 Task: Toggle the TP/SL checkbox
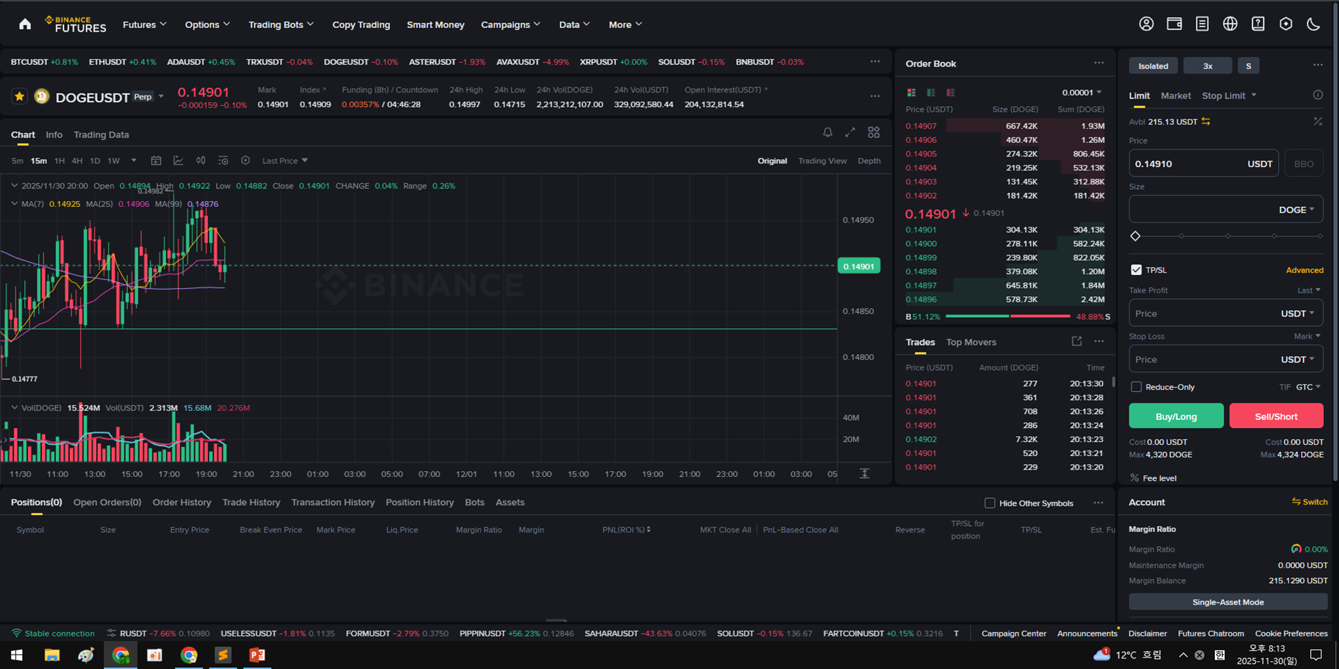(1137, 270)
